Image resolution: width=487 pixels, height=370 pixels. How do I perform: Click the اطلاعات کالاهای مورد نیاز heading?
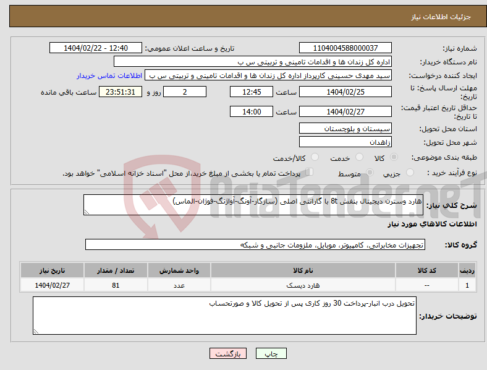pos(432,224)
